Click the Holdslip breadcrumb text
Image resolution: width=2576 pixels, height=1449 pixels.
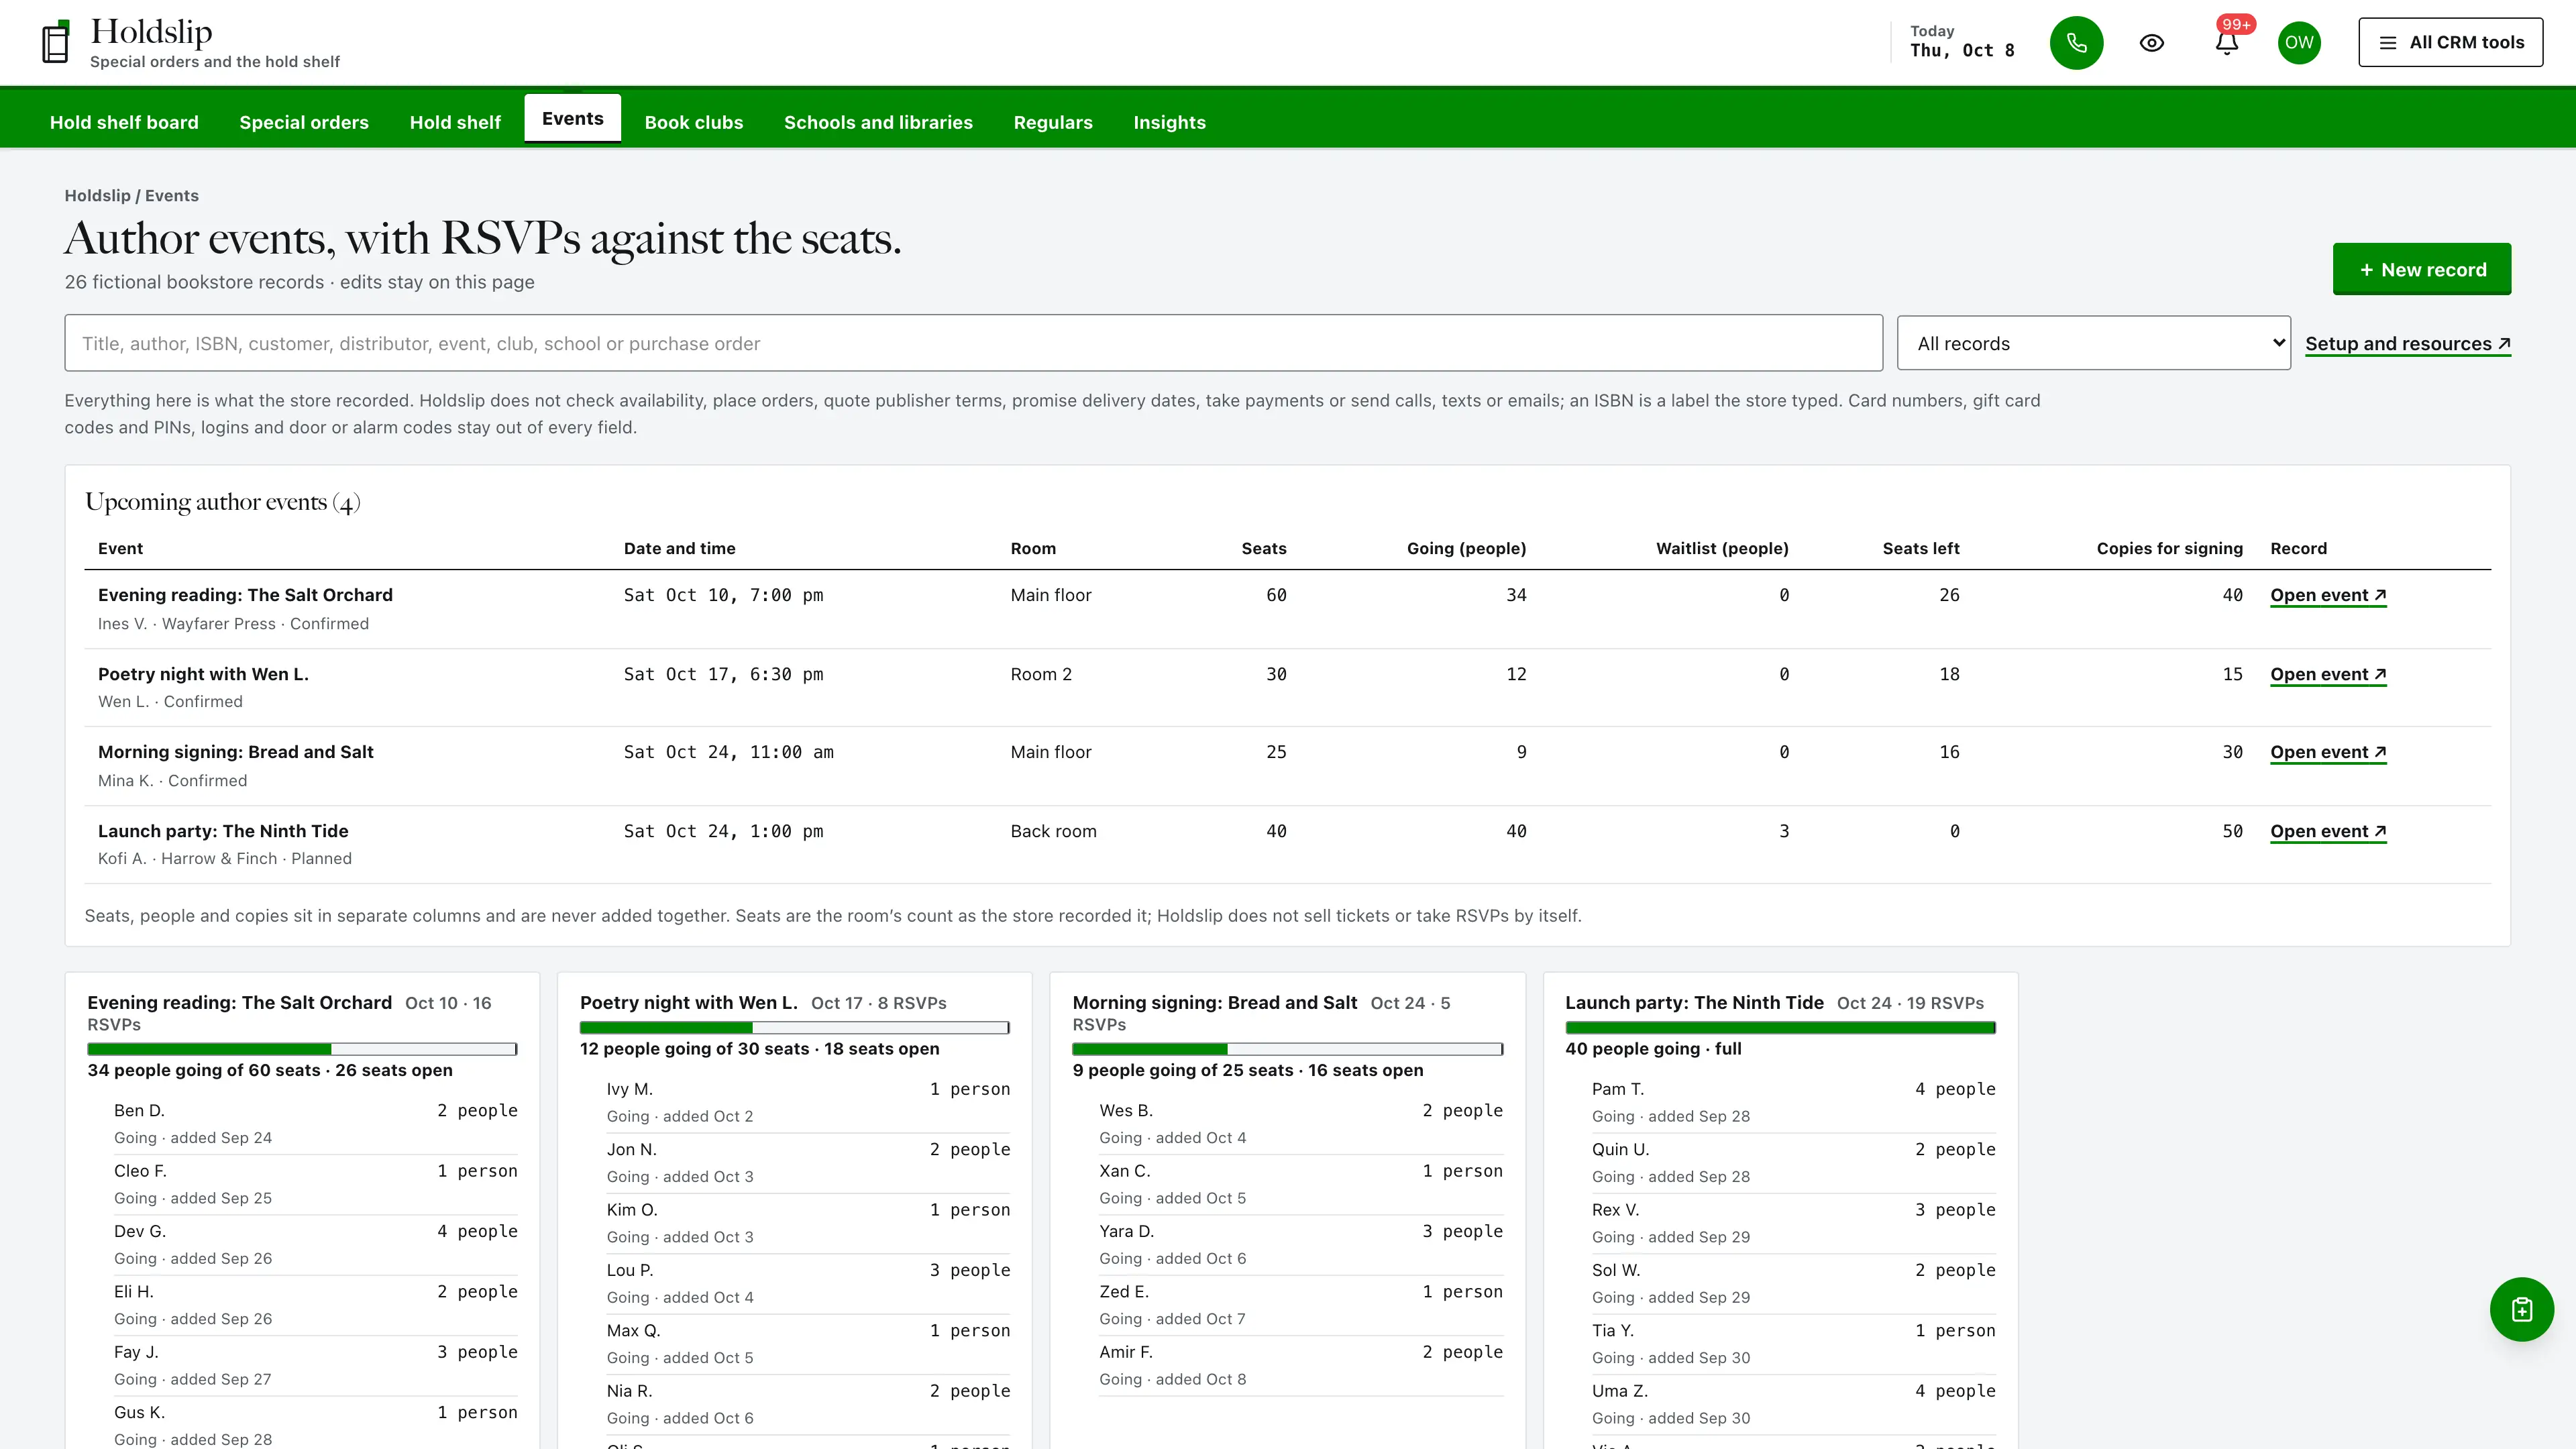point(97,196)
